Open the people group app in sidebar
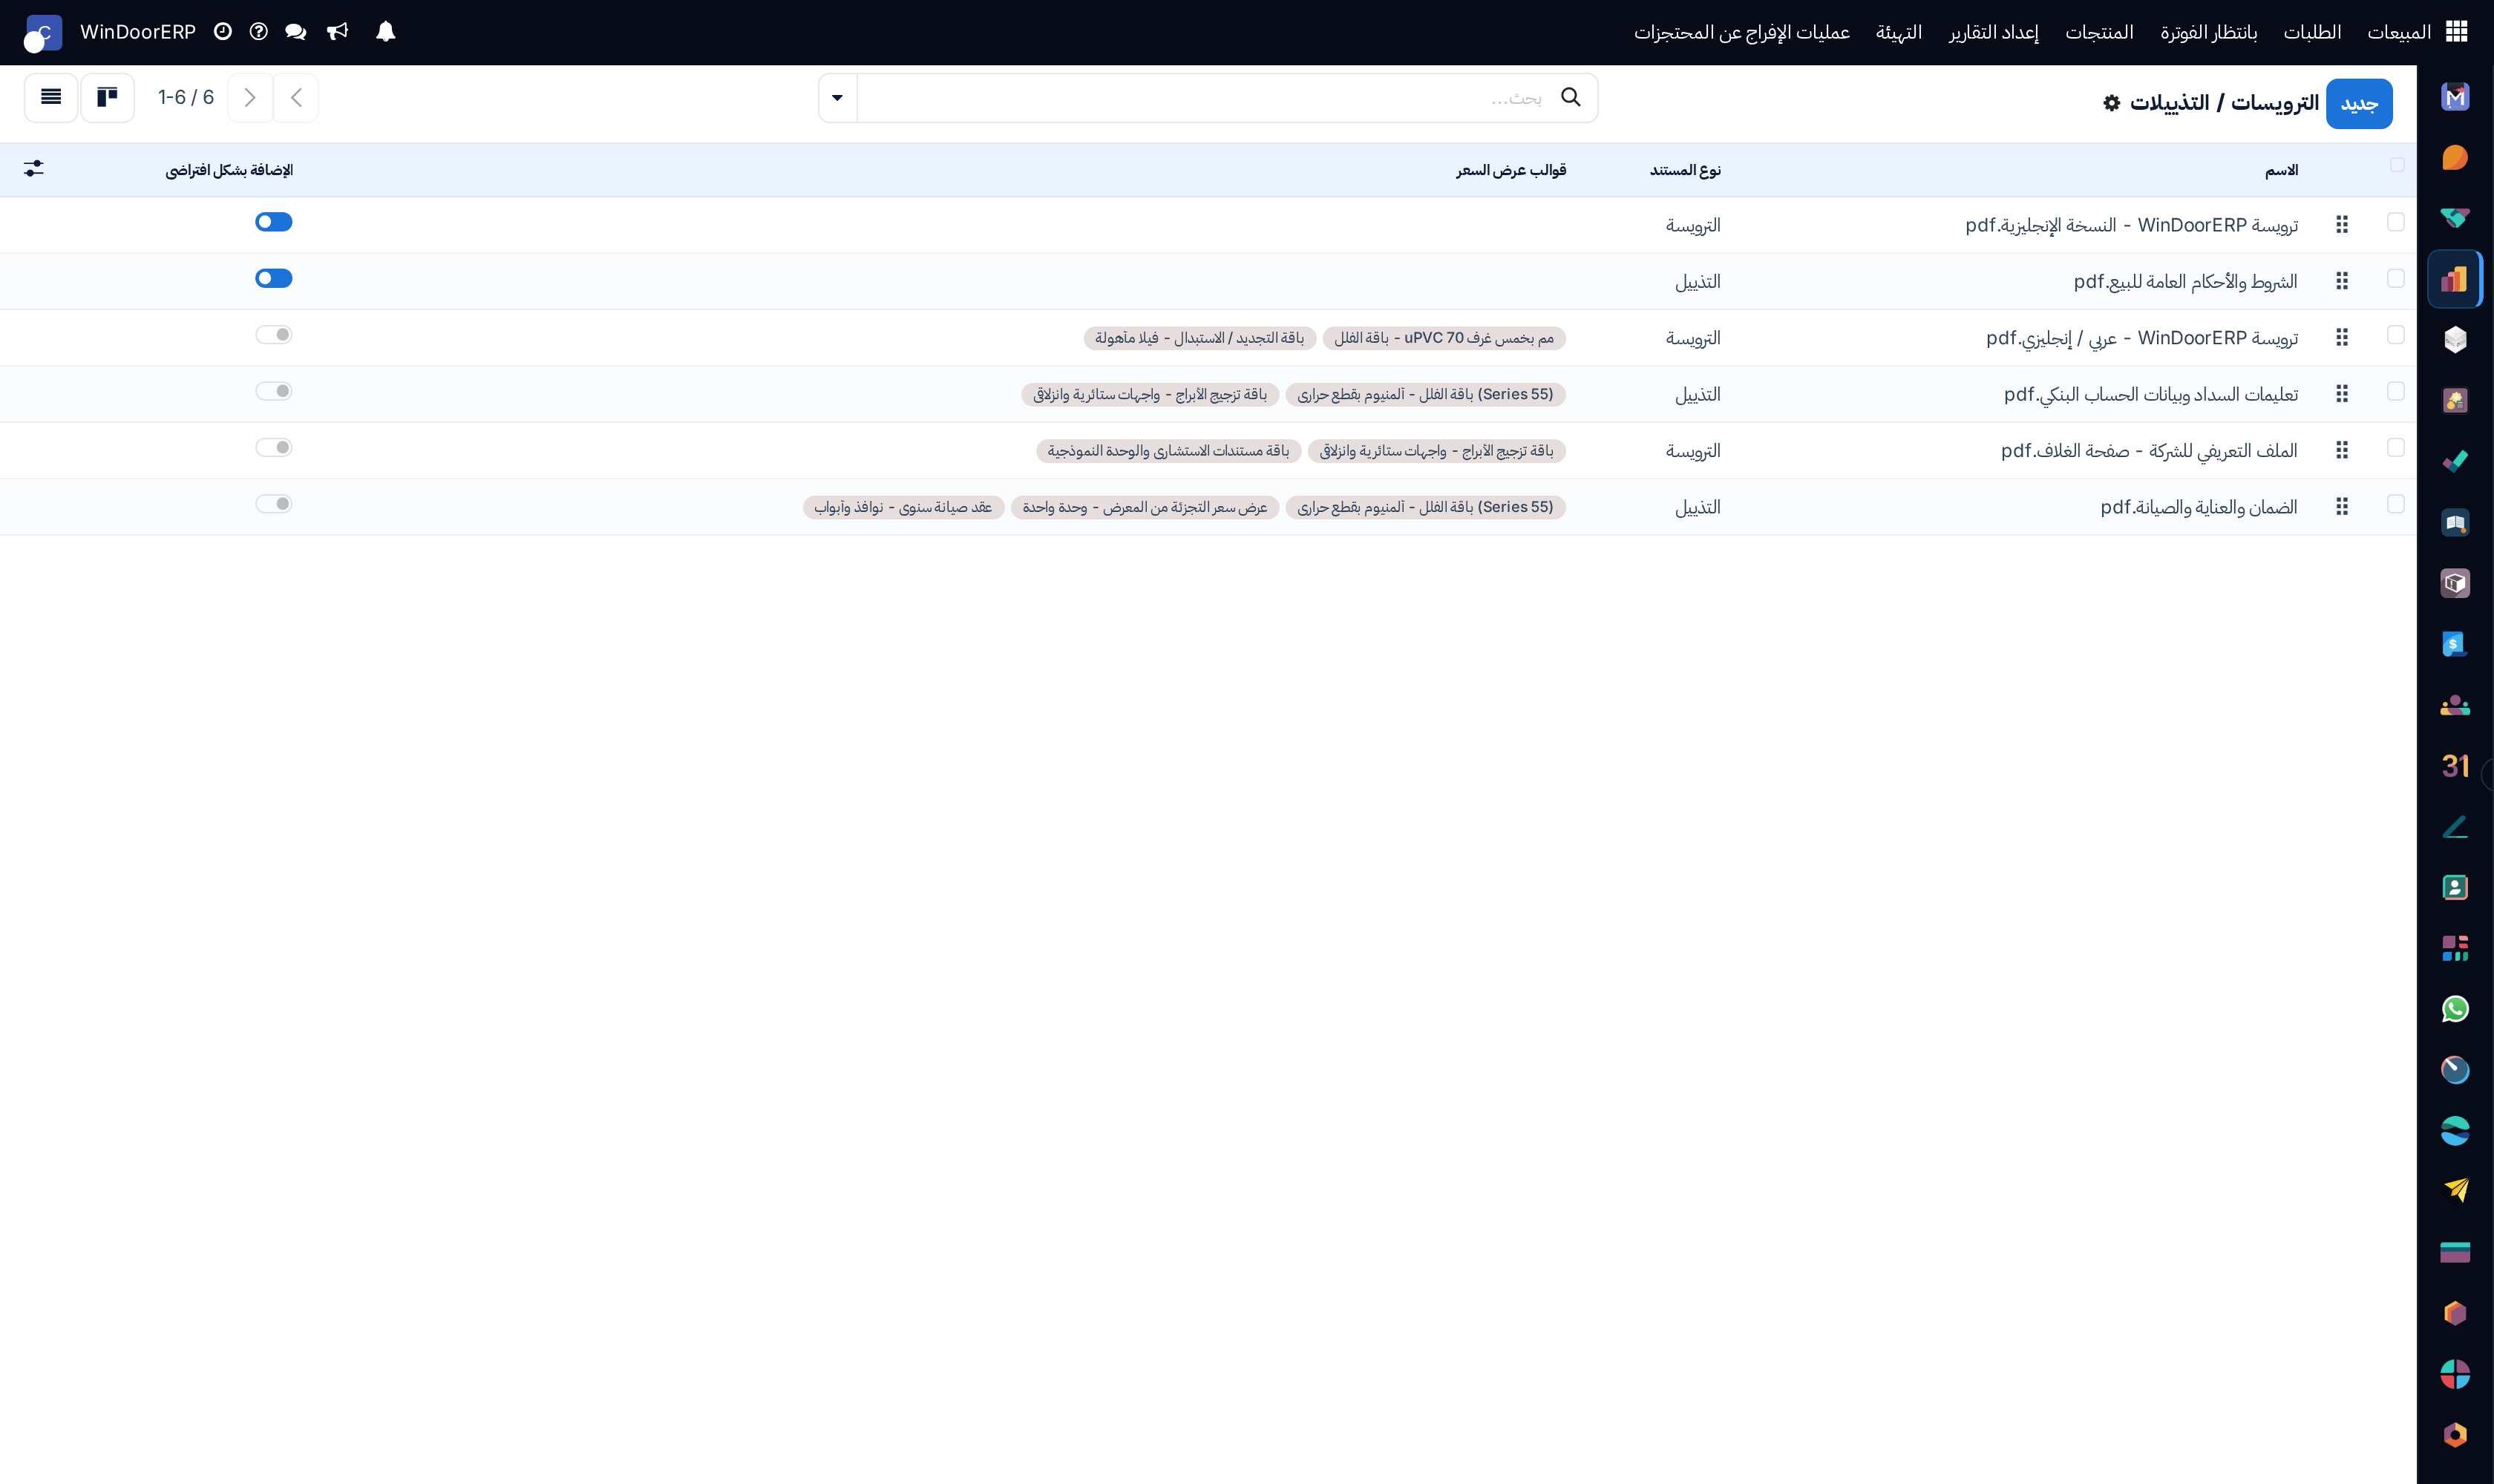The image size is (2494, 1484). point(2455,705)
